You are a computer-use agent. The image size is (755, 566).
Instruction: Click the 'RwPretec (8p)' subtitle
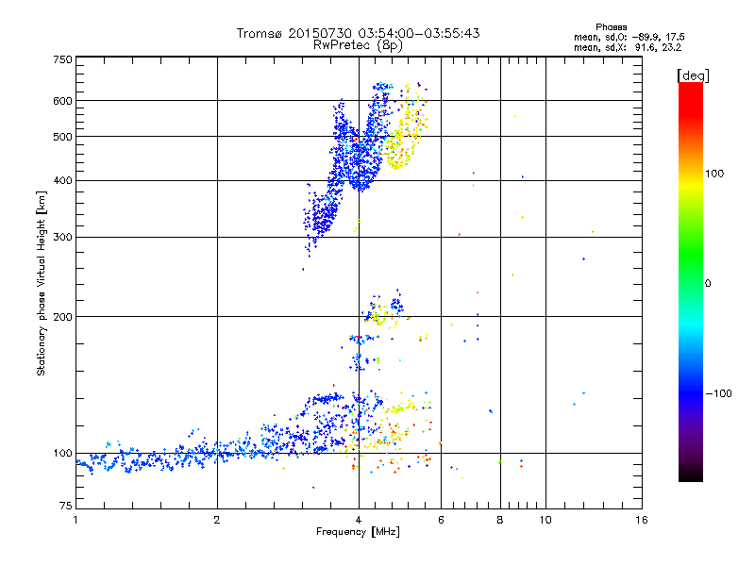click(358, 45)
